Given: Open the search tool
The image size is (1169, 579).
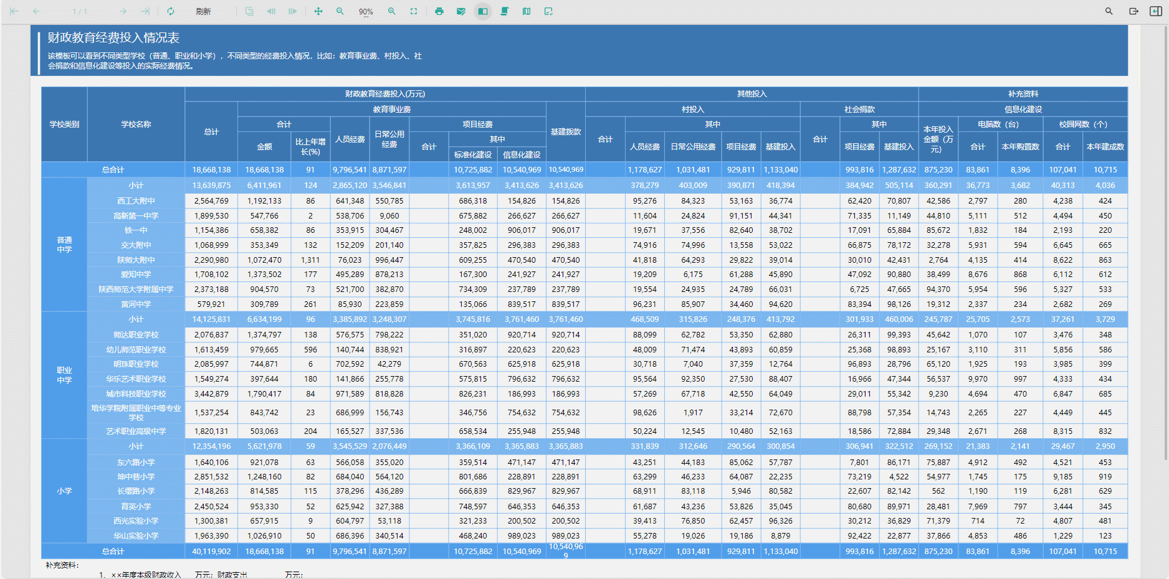Looking at the screenshot, I should [1109, 11].
